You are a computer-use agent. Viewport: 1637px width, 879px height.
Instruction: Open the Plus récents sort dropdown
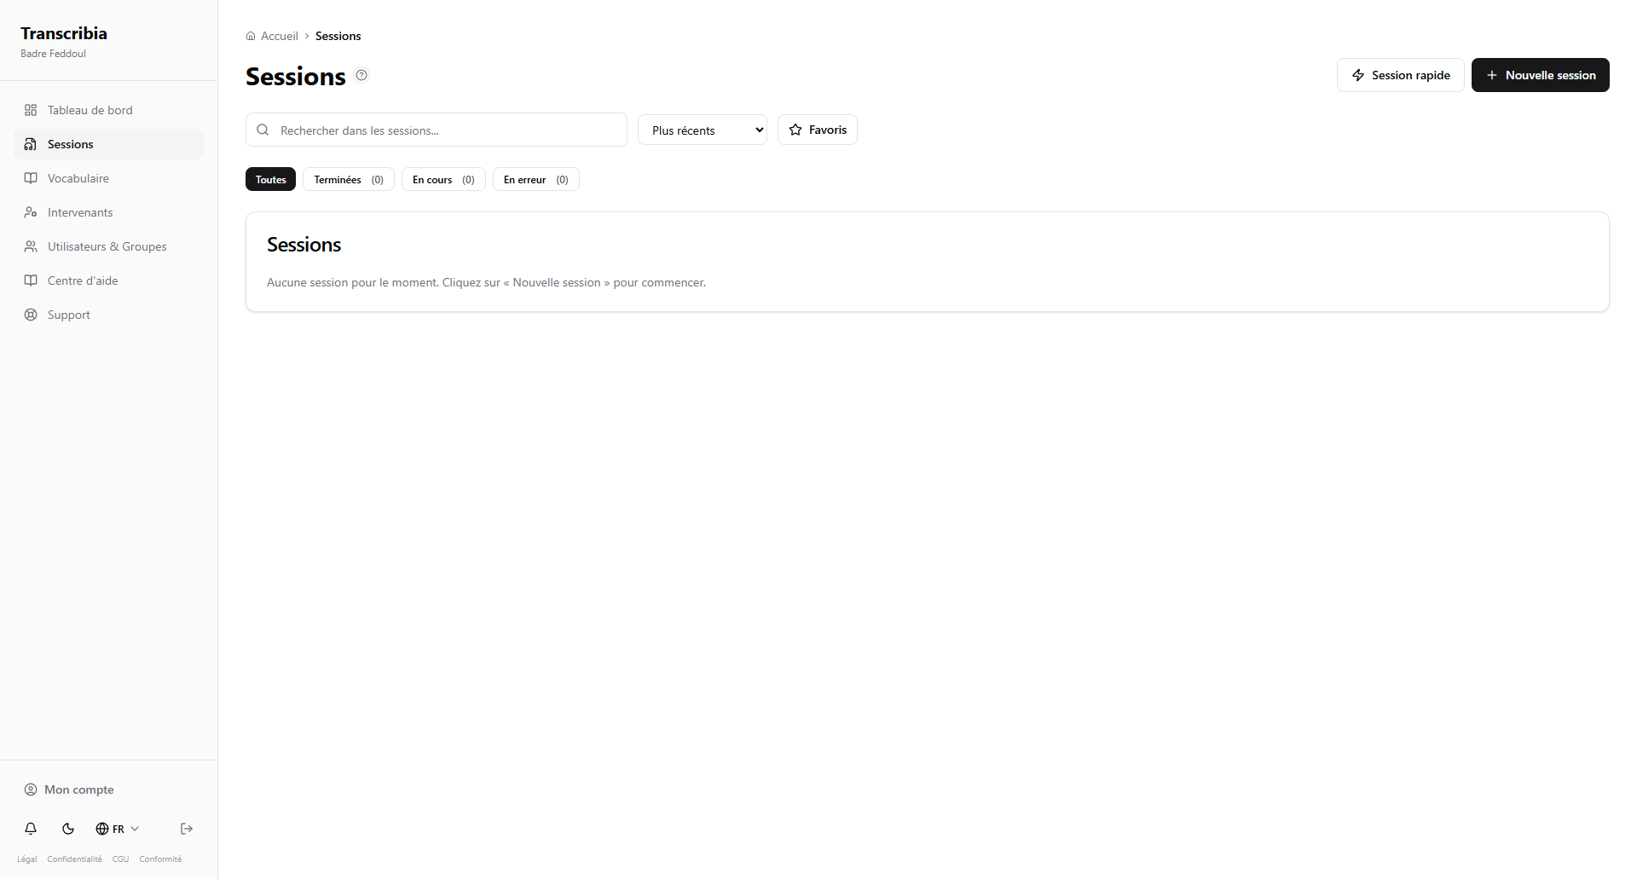(x=703, y=130)
